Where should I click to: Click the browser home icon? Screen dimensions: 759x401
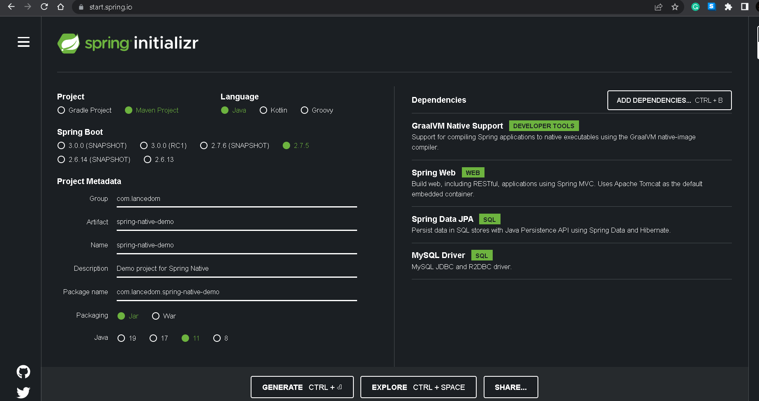[x=60, y=7]
